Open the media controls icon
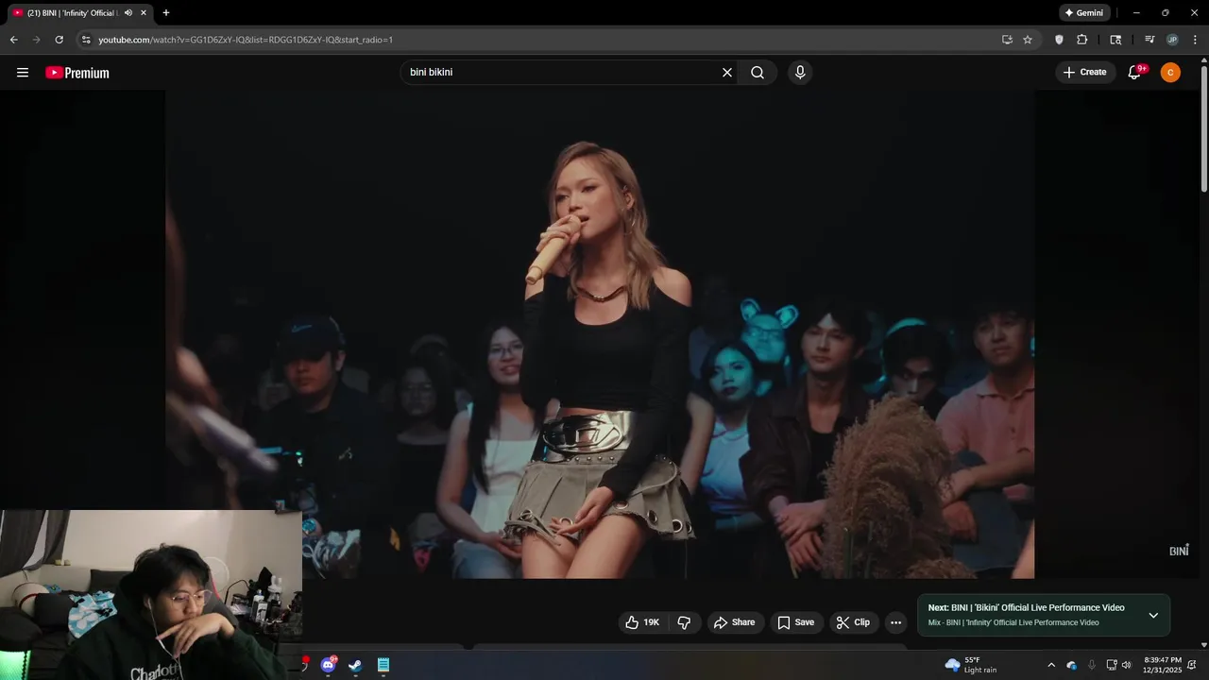The height and width of the screenshot is (680, 1209). click(x=1149, y=40)
